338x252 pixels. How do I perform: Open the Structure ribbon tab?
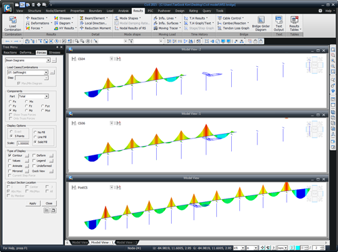point(34,11)
